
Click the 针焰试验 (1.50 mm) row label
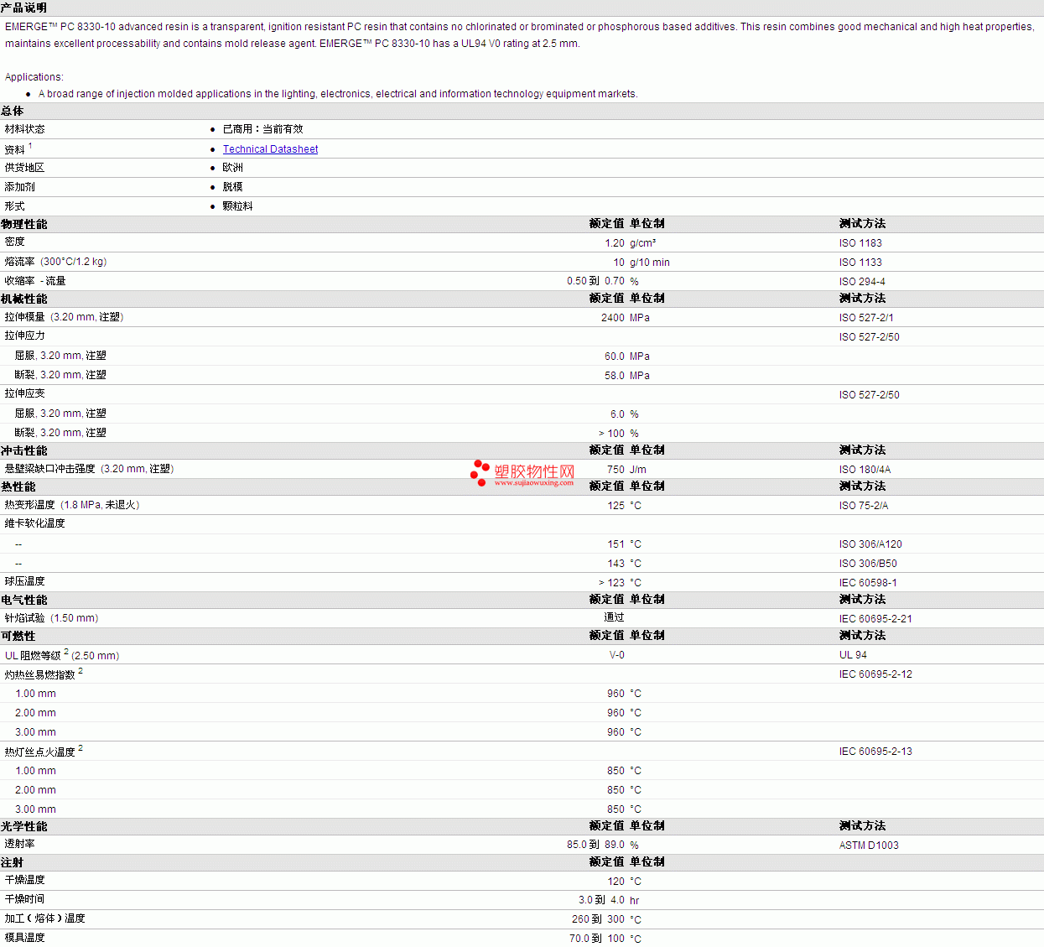[x=52, y=618]
